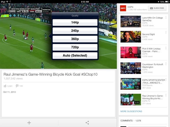Open the ESPN channel logo

click(x=123, y=8)
